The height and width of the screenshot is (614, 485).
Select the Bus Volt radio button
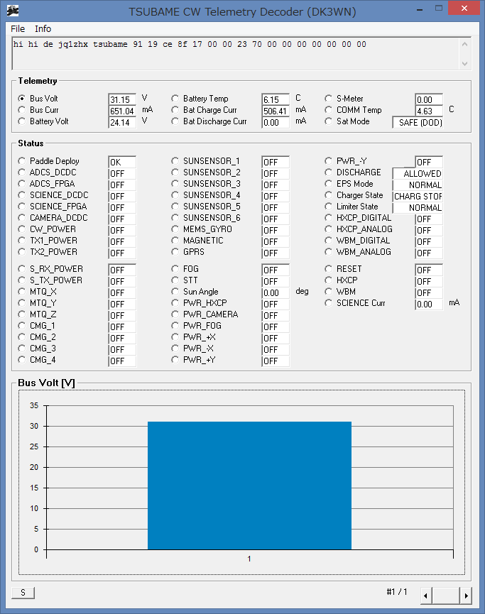(x=22, y=98)
